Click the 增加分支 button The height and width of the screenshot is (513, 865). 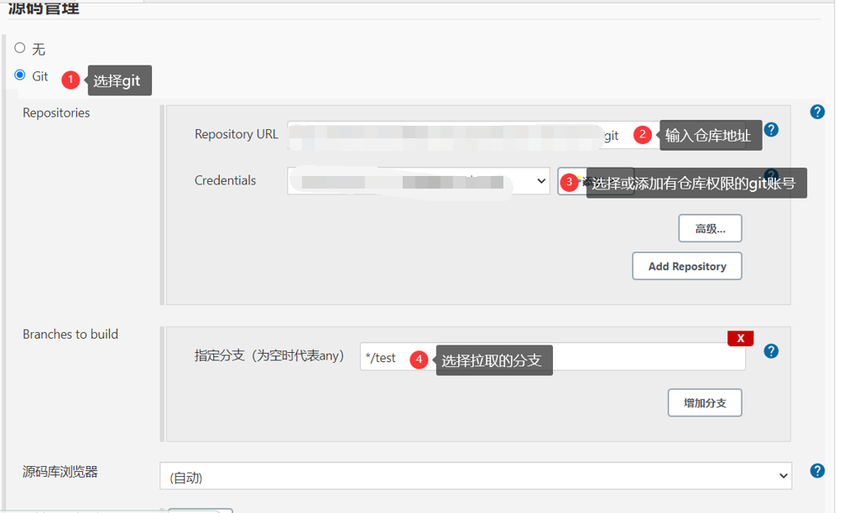[705, 402]
